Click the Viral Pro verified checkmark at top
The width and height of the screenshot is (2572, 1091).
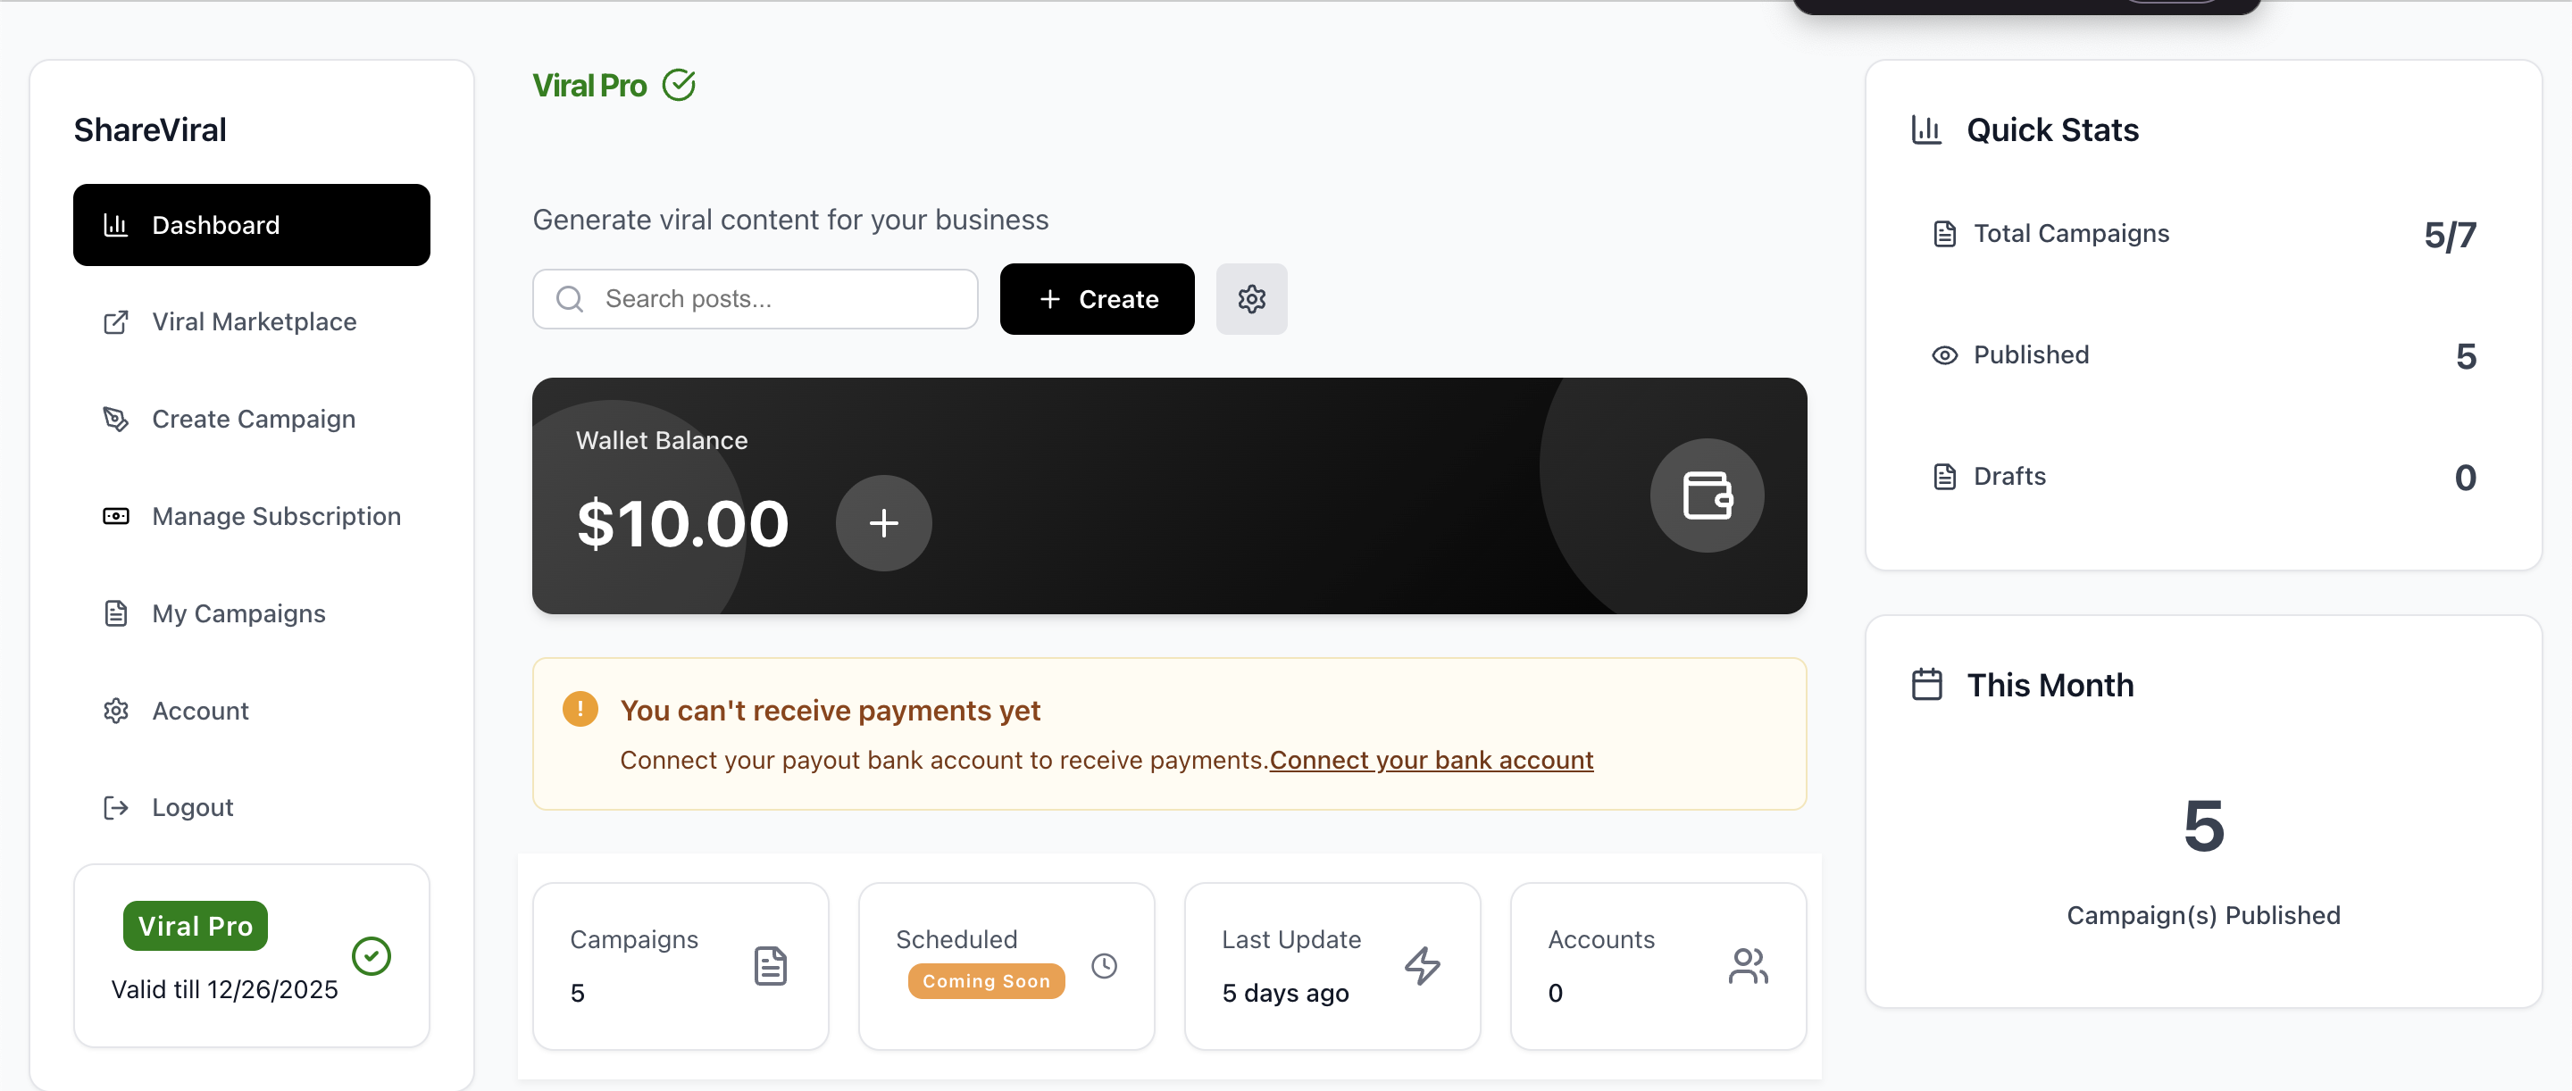[x=679, y=86]
